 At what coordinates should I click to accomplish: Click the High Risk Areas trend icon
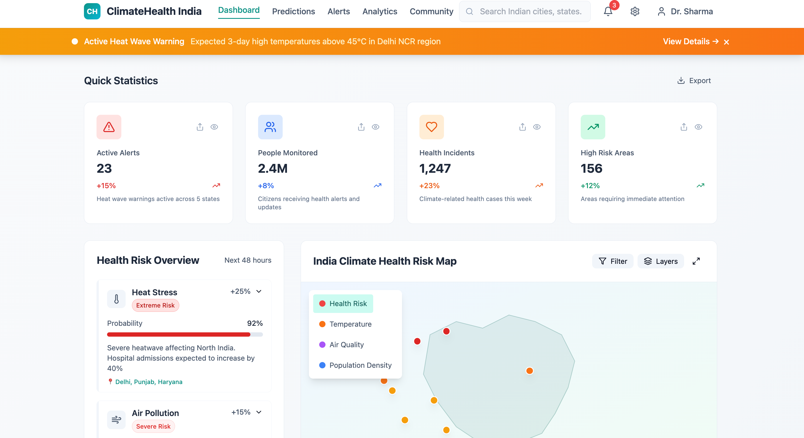(593, 127)
